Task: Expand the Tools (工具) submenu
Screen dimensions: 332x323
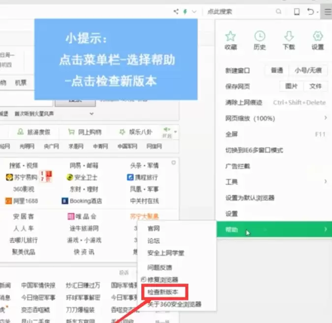Action: tap(276, 181)
